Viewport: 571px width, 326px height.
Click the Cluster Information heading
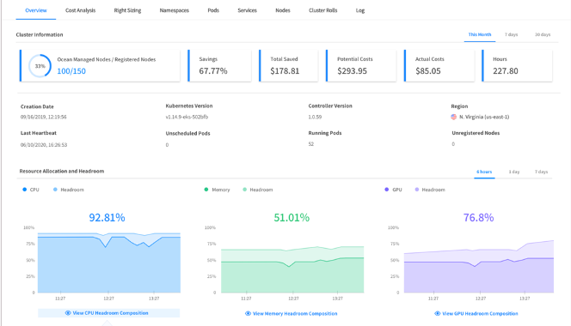40,34
